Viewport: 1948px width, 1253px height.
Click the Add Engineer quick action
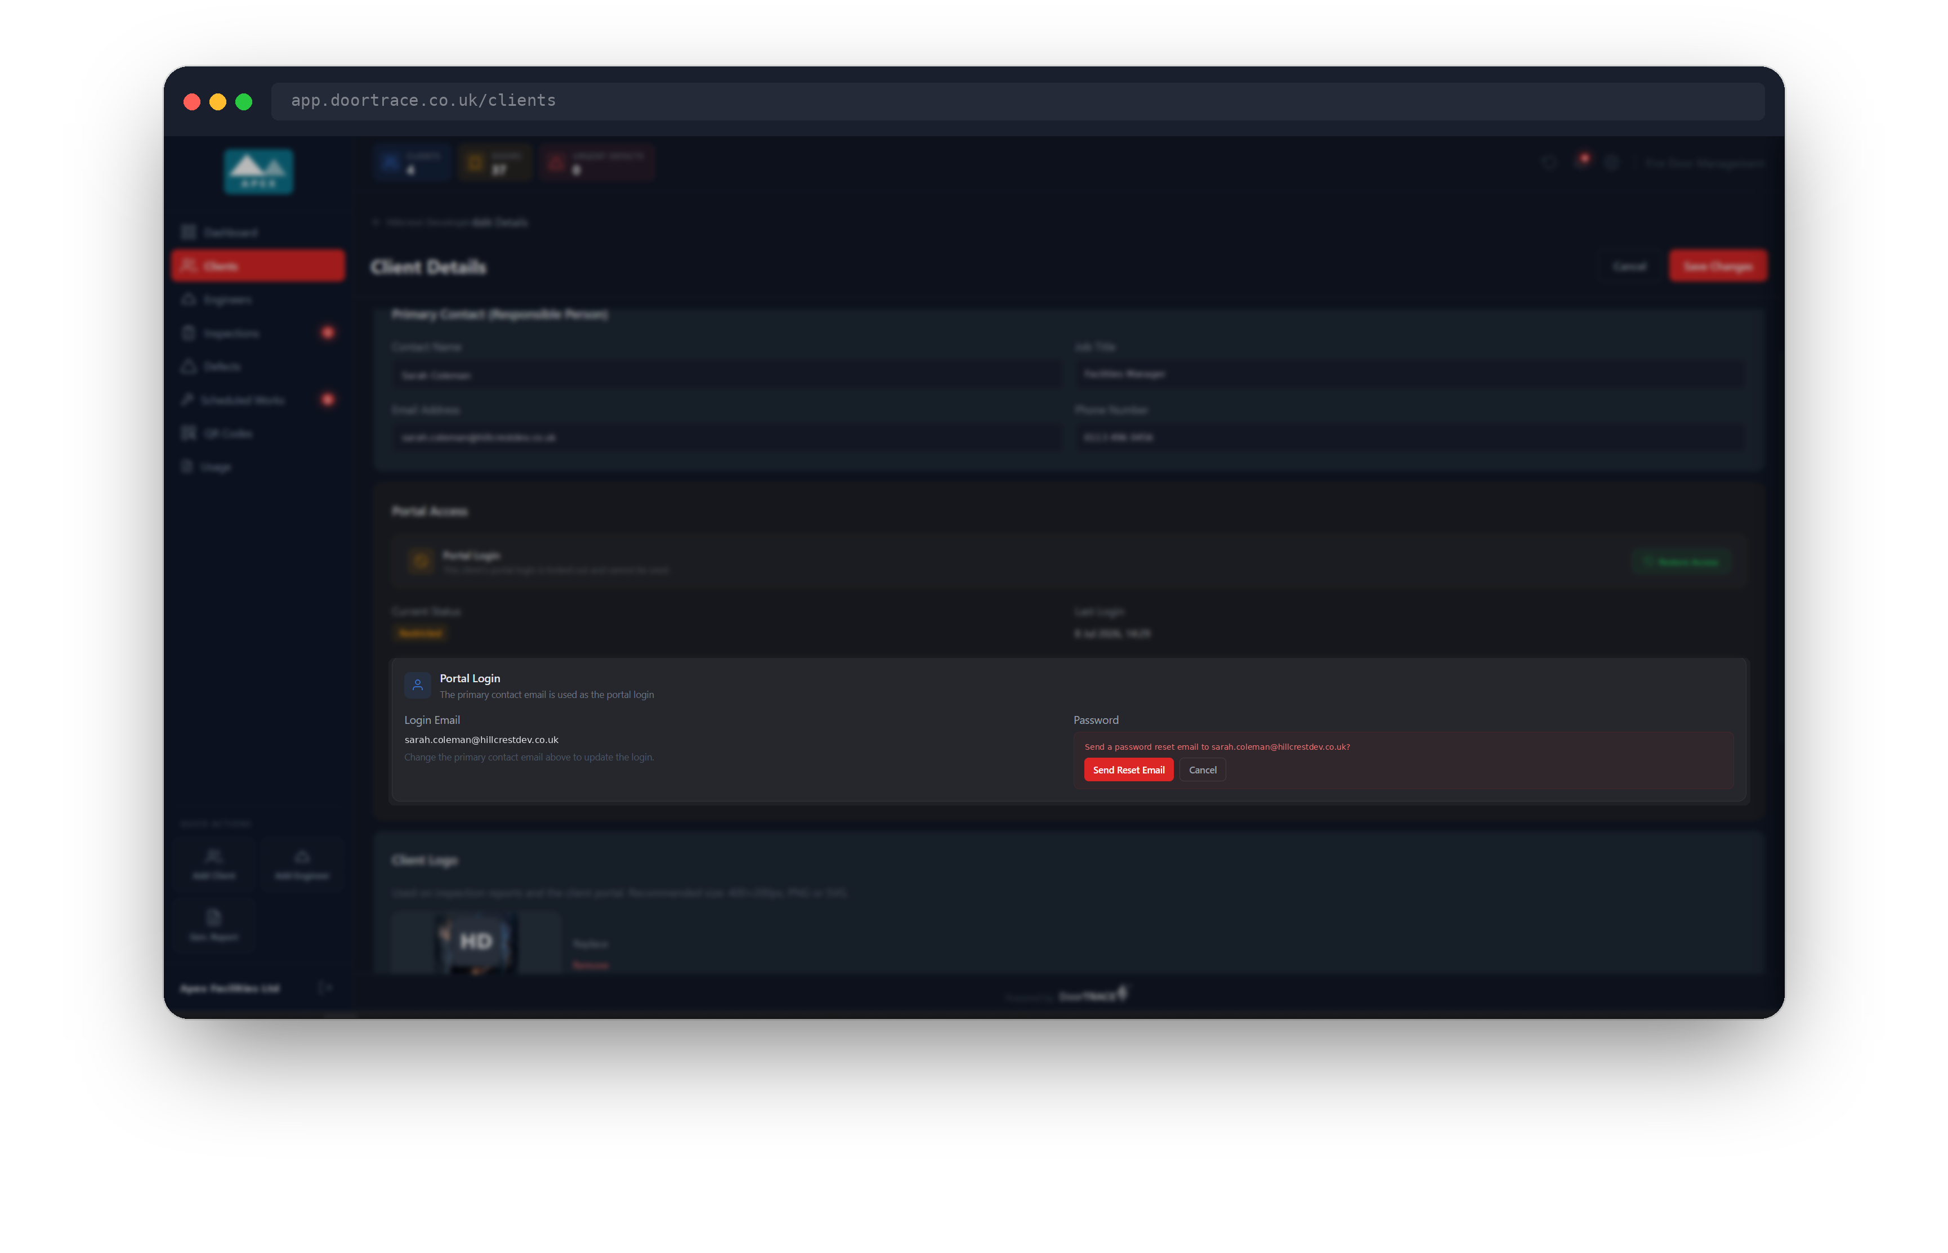(302, 864)
